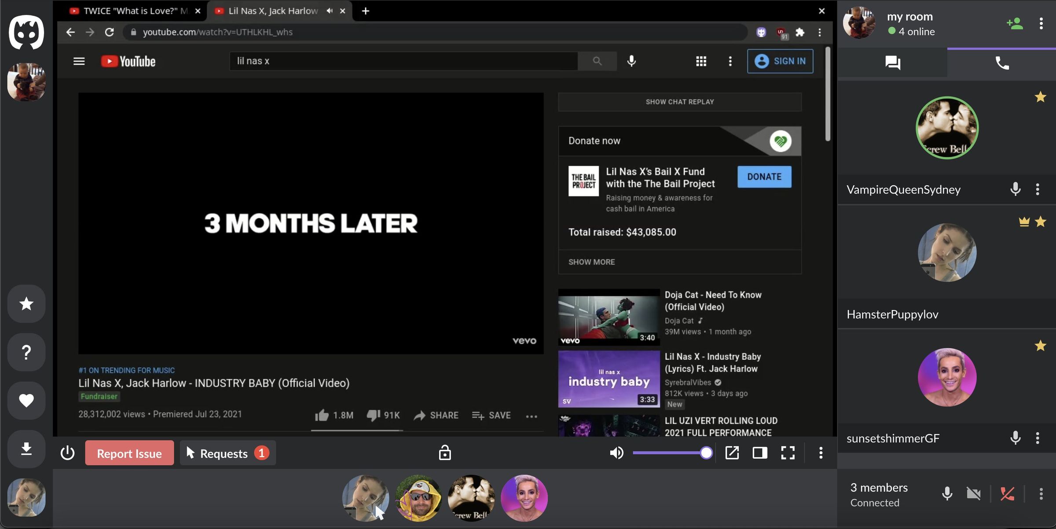Open VampireQueenSydney's options menu
This screenshot has height=529, width=1056.
click(x=1038, y=189)
